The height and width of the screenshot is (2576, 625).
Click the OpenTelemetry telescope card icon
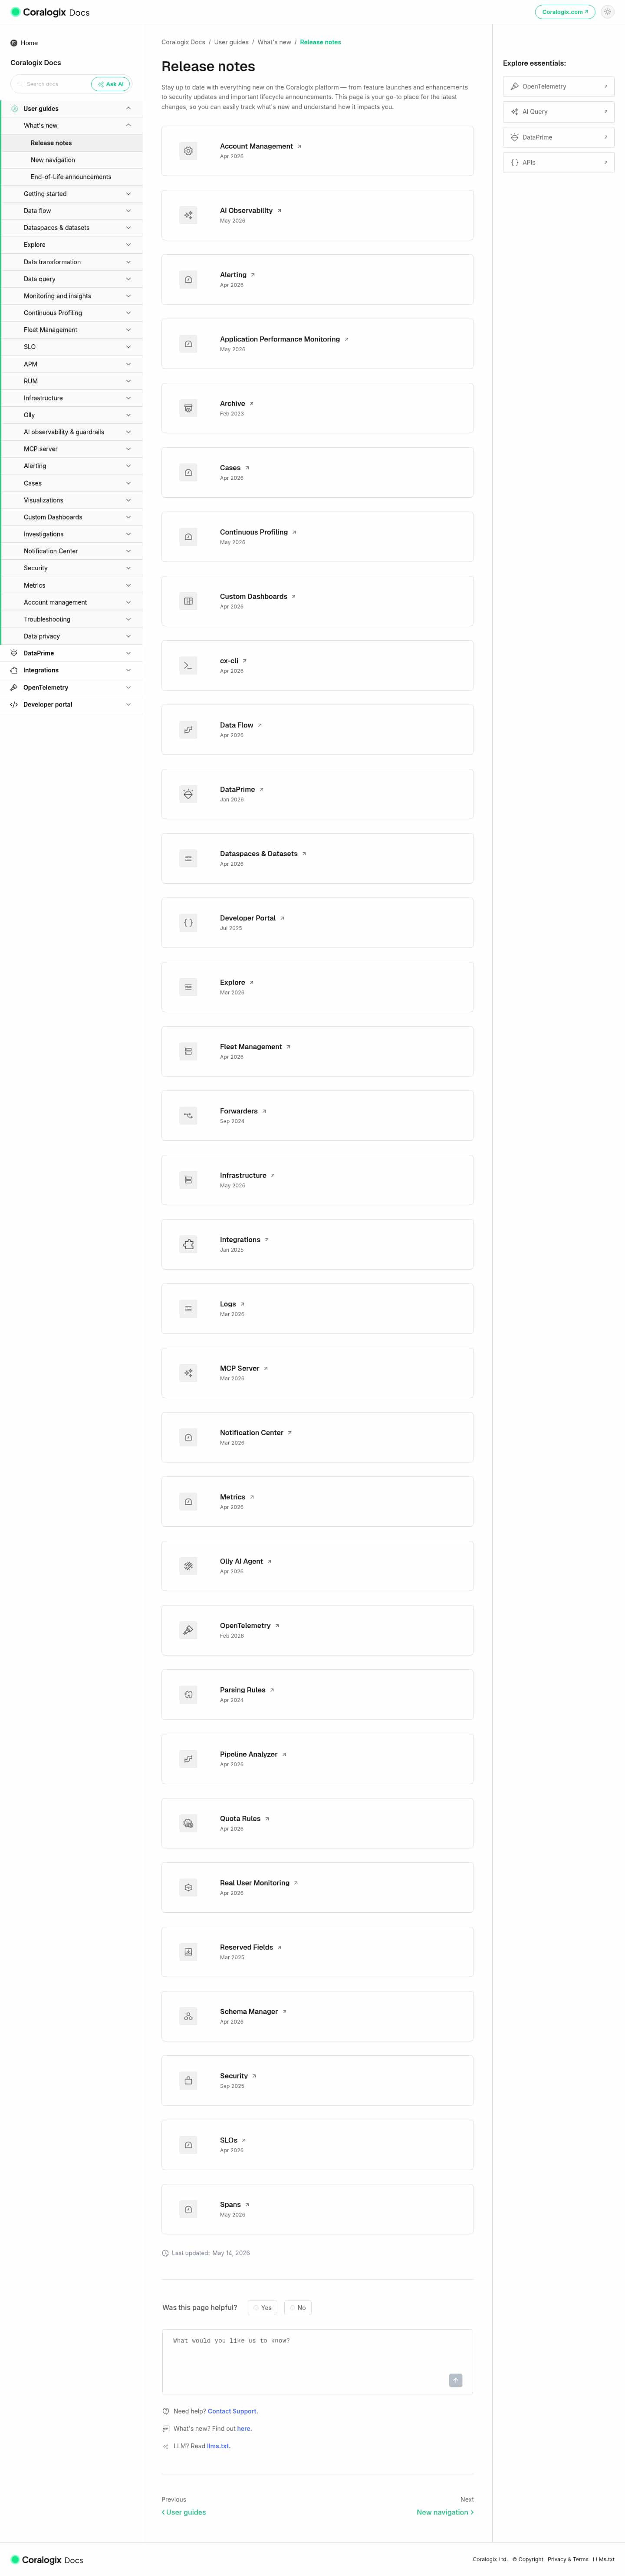(187, 1630)
